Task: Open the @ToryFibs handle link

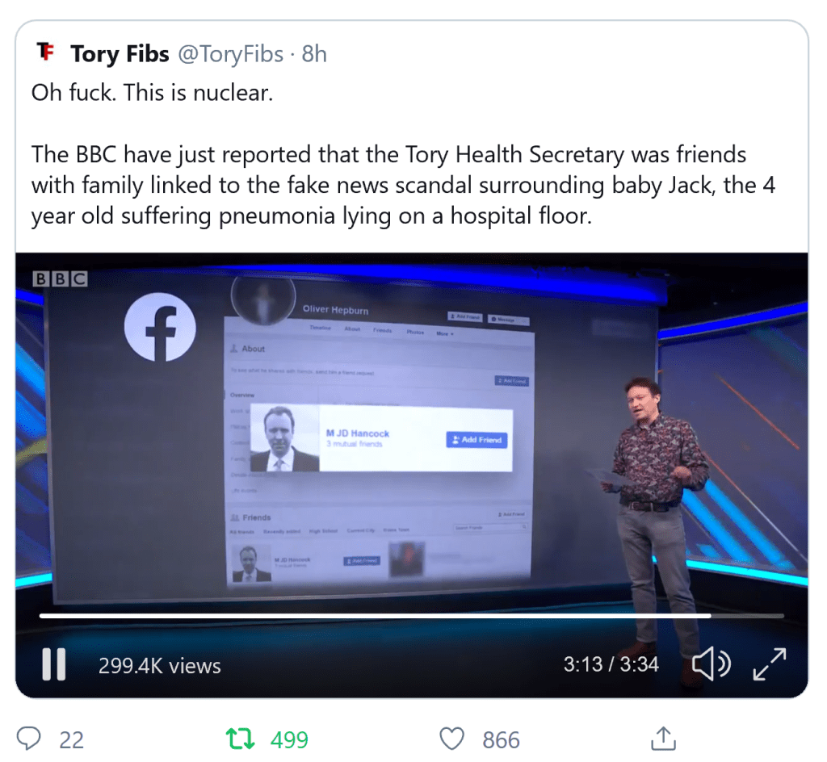Action: tap(230, 54)
